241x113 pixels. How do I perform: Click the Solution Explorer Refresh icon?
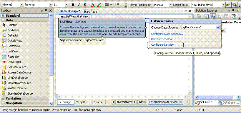coord(207,16)
